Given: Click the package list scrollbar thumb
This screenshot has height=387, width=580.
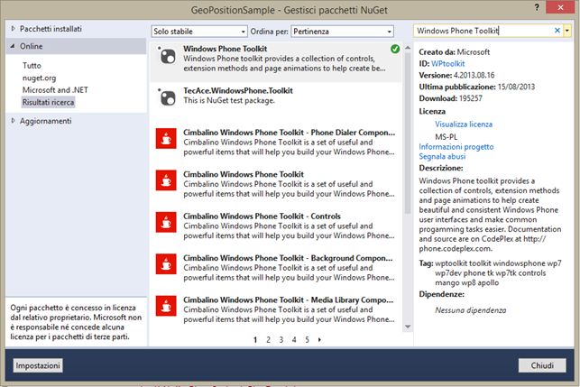Looking at the screenshot, I should point(408,134).
